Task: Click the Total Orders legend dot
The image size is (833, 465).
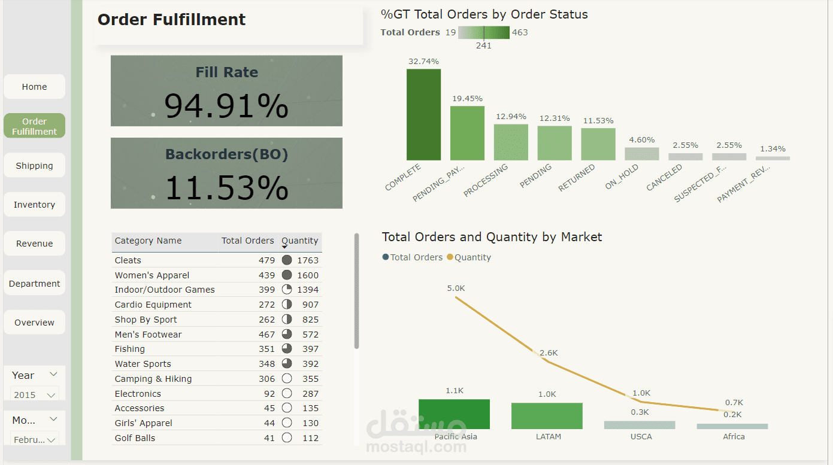Action: click(386, 257)
